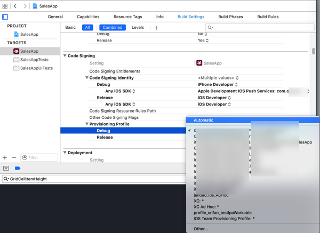This screenshot has width=320, height=233.
Task: Collapse the Deployment section
Action: pos(65,152)
